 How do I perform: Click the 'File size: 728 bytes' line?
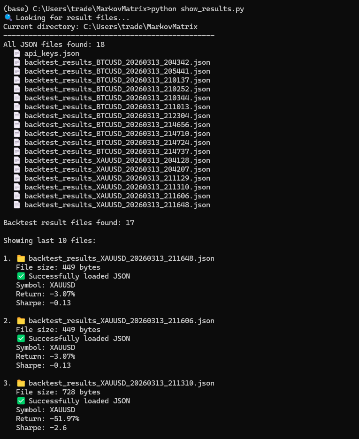click(58, 392)
